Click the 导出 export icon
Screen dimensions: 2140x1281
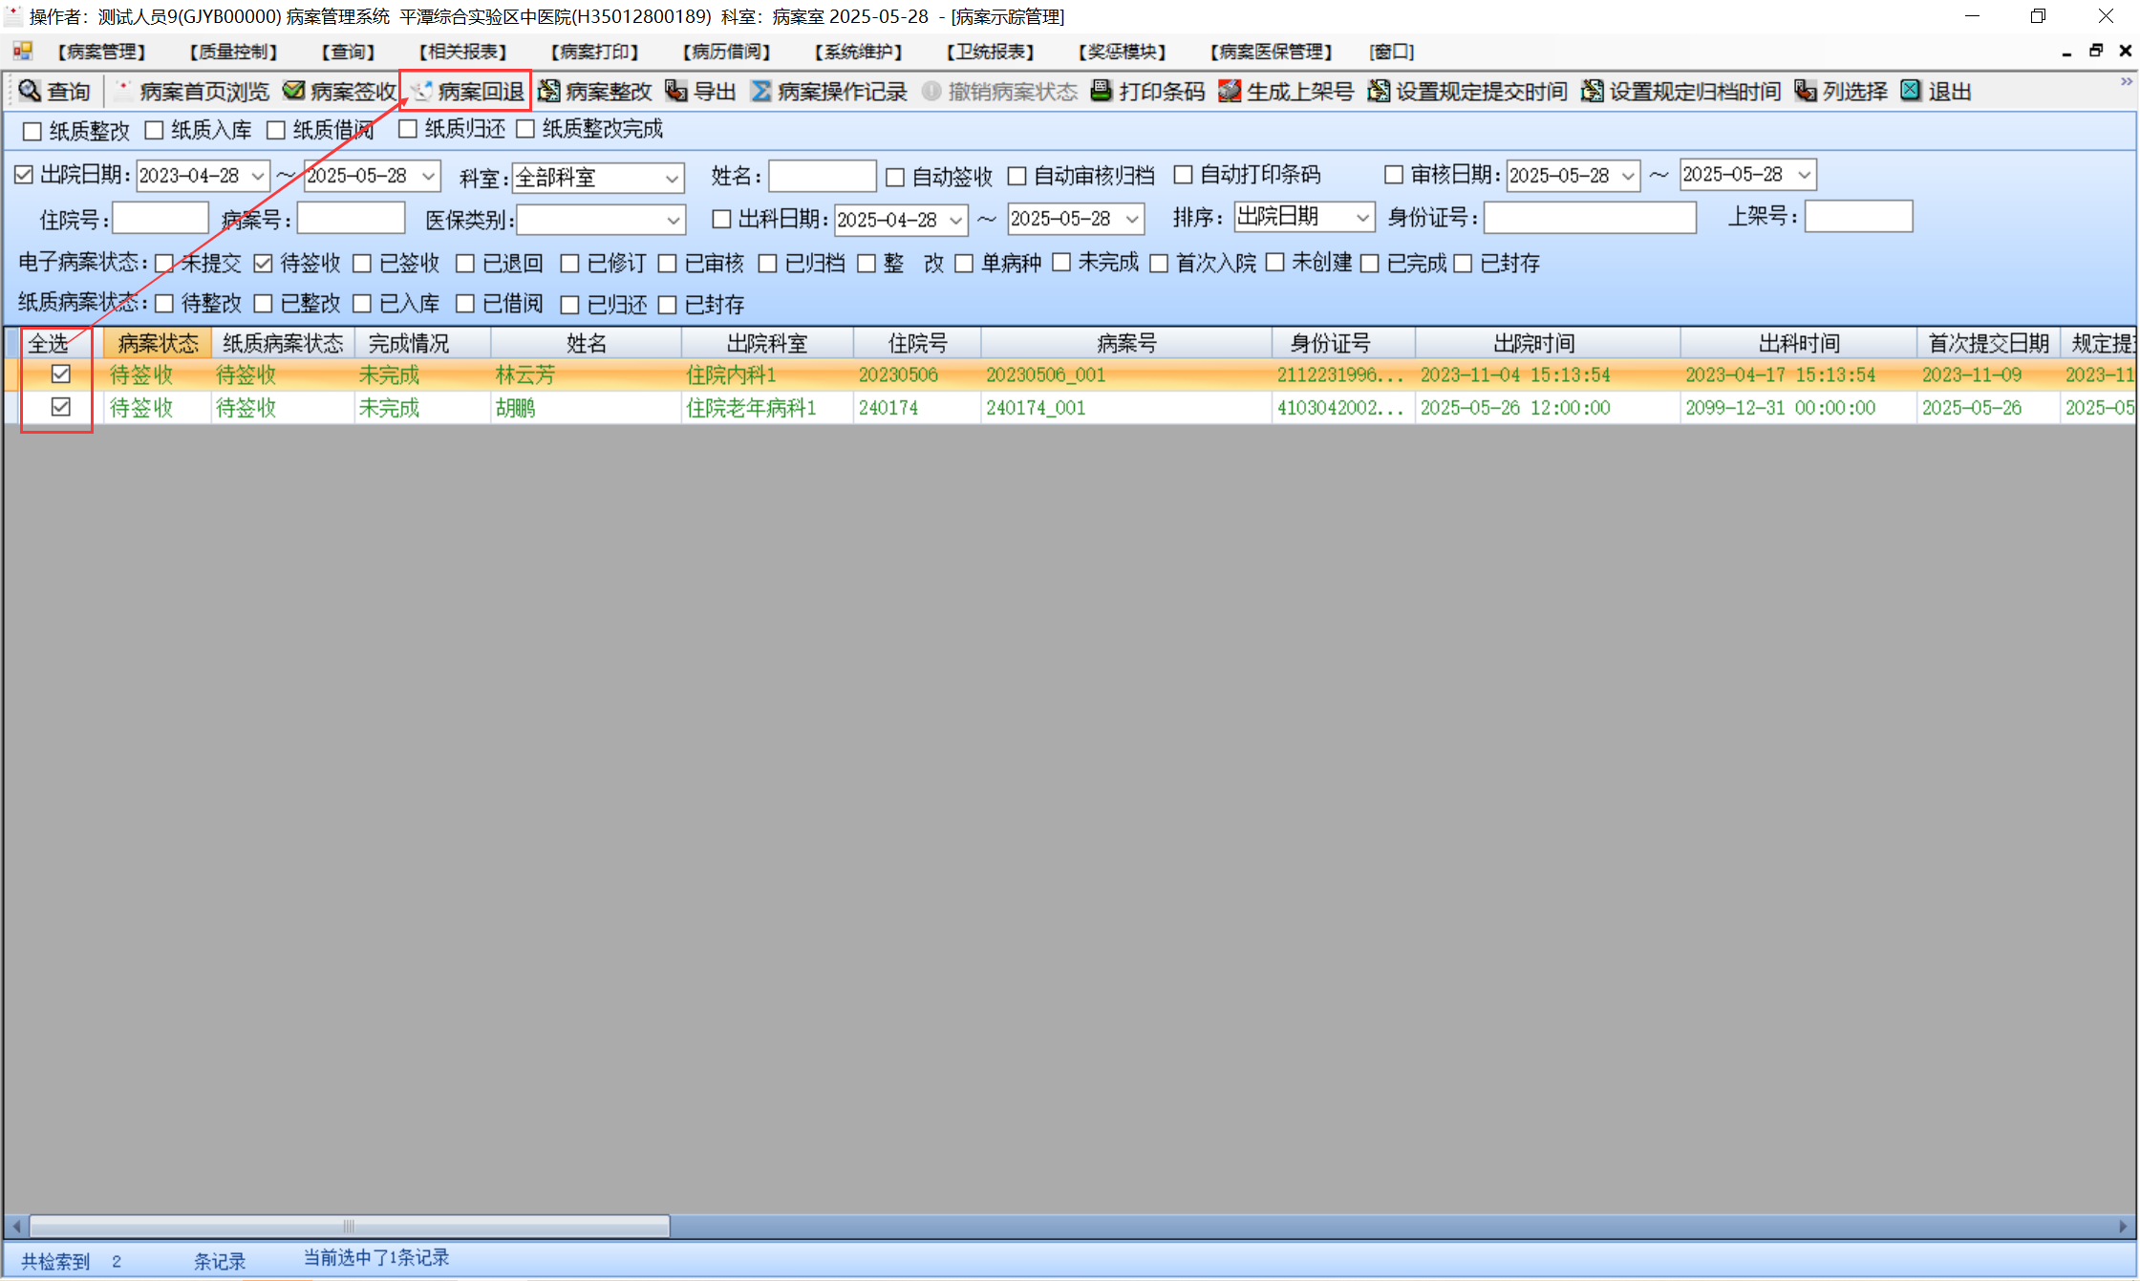point(676,91)
